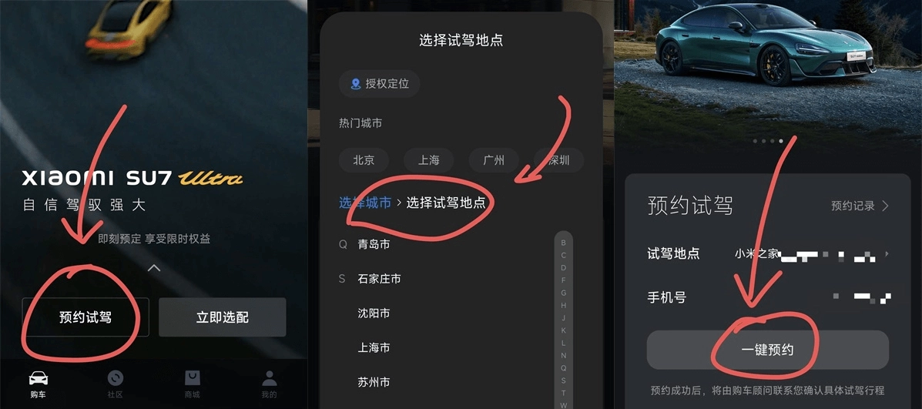Viewport: 922px width, 409px height.
Task: Tap the location pin icon in 授权定位
Action: pyautogui.click(x=355, y=84)
